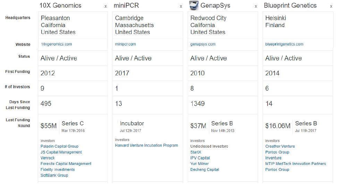339x191 pixels.
Task: Open genapsys.com website link
Action: click(203, 44)
